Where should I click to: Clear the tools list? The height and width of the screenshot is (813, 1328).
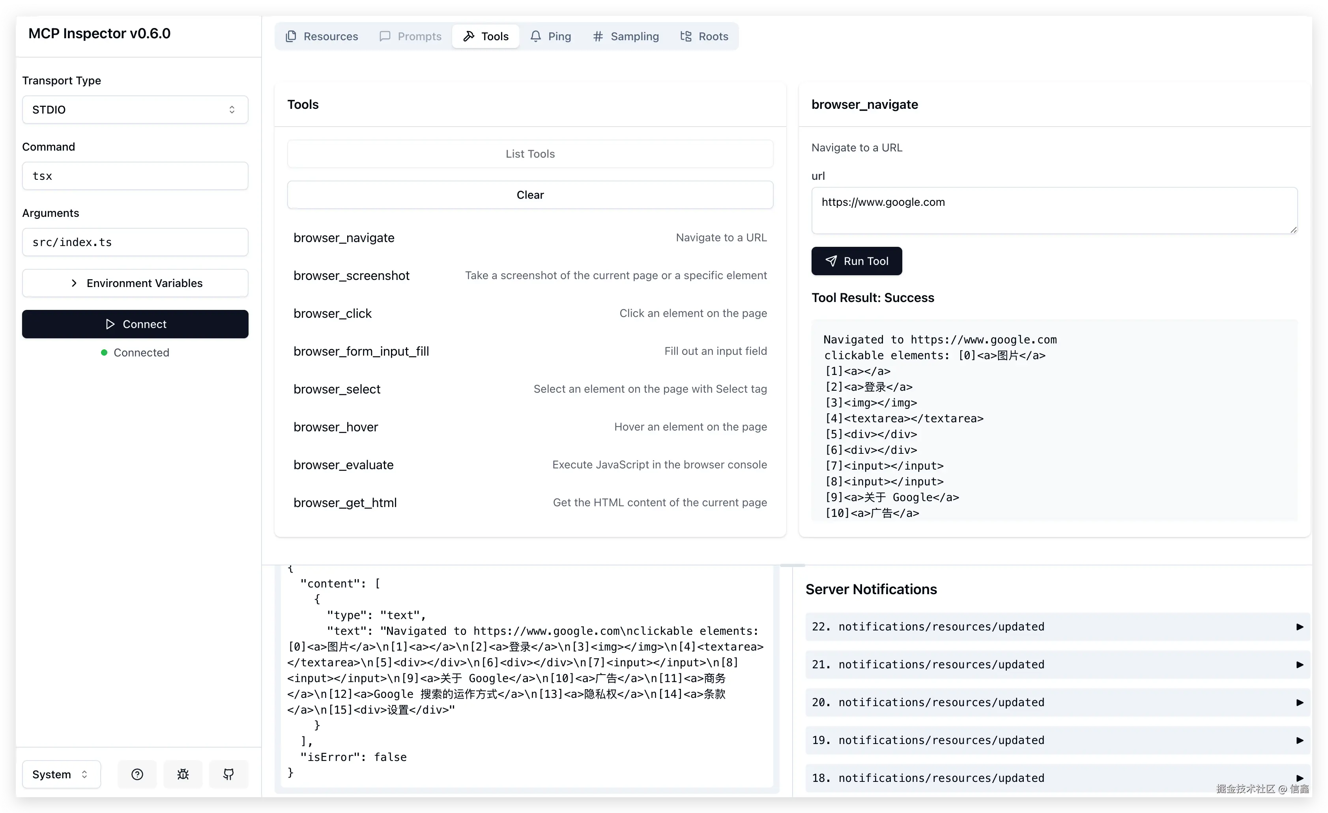(x=530, y=194)
